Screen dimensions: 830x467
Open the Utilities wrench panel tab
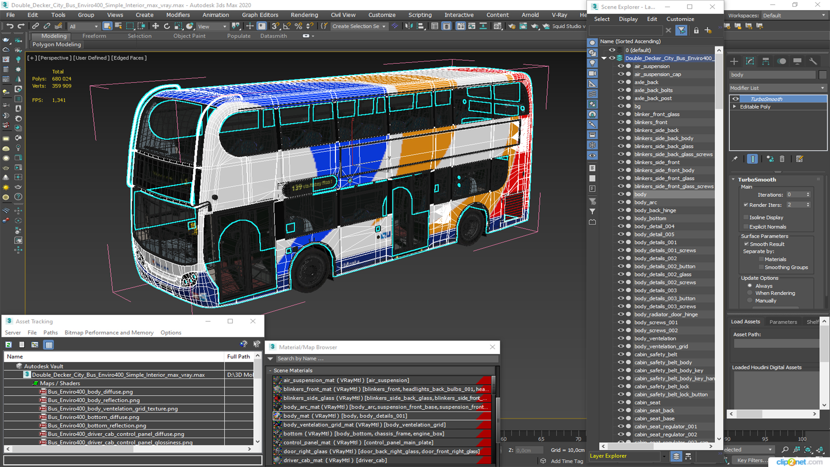click(x=813, y=61)
